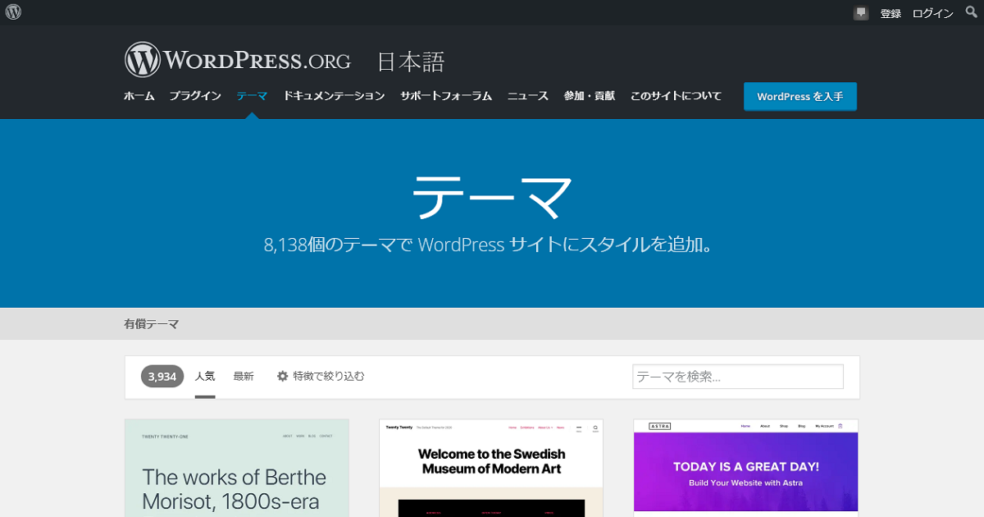Click the WordPress logo in admin bar
The width and height of the screenshot is (984, 517).
point(13,12)
